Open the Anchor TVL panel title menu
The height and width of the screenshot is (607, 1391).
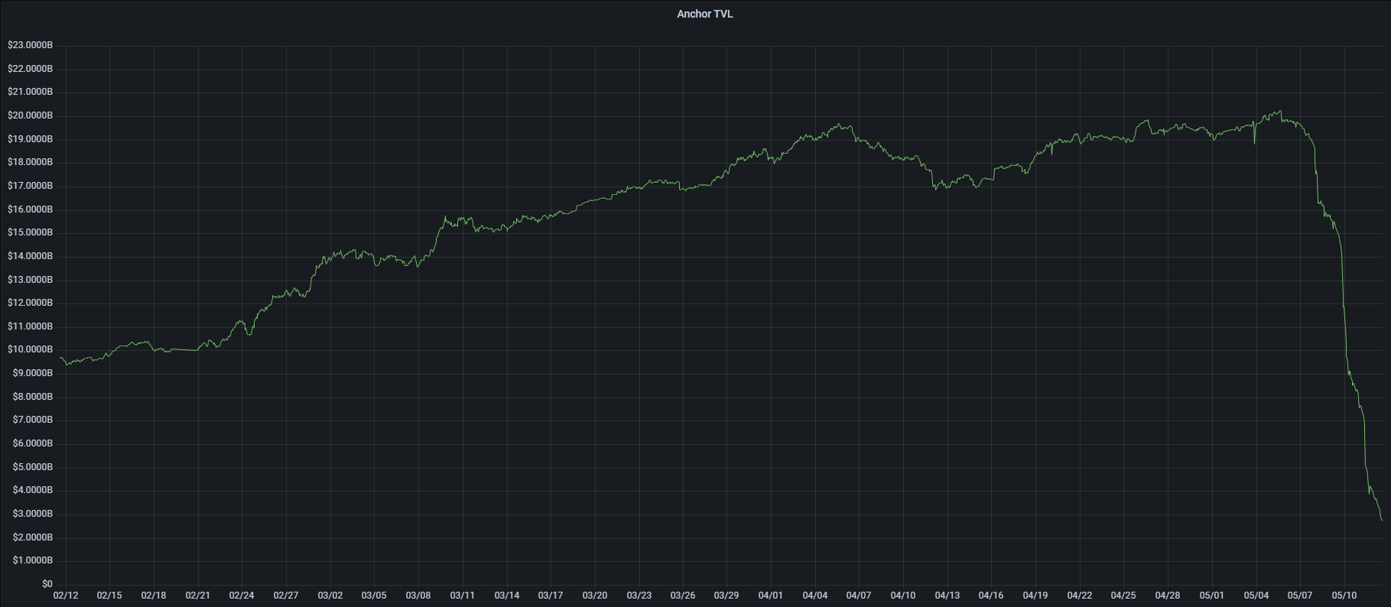point(704,14)
